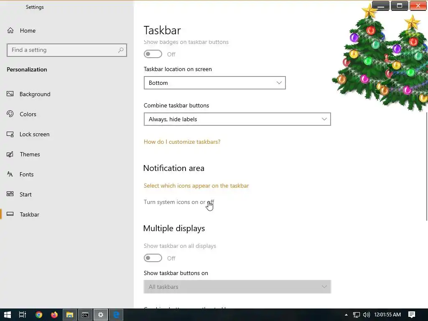Viewport: 428px width, 321px height.
Task: Launch Google Chrome from the taskbar
Action: click(39, 315)
